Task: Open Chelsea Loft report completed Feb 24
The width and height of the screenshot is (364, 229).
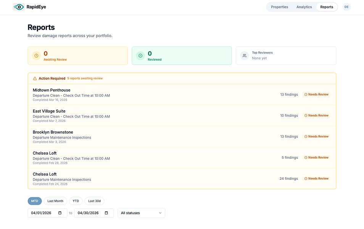Action: pos(182,179)
